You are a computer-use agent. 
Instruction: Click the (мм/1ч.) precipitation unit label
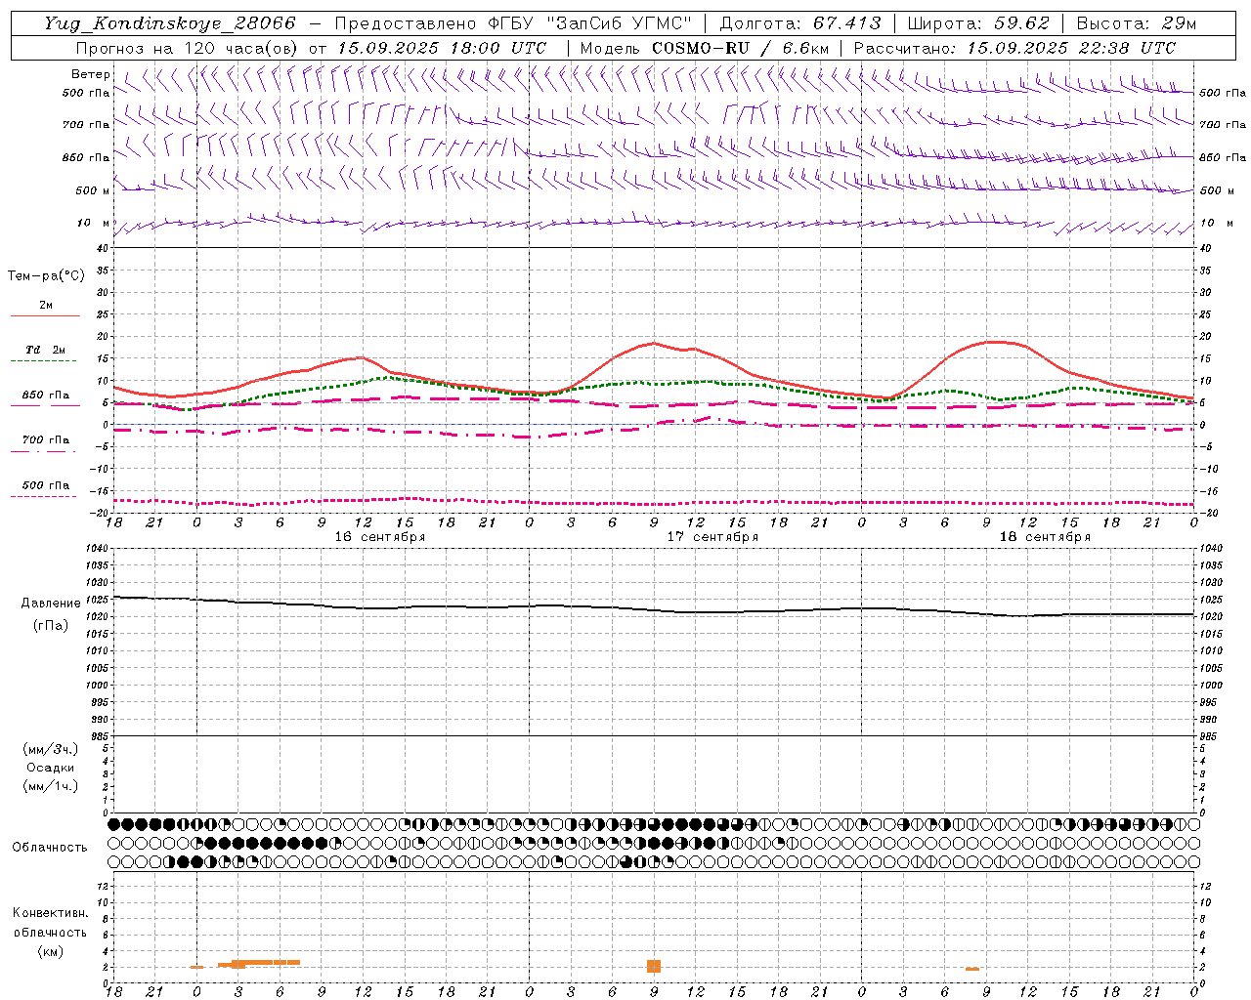tap(51, 786)
